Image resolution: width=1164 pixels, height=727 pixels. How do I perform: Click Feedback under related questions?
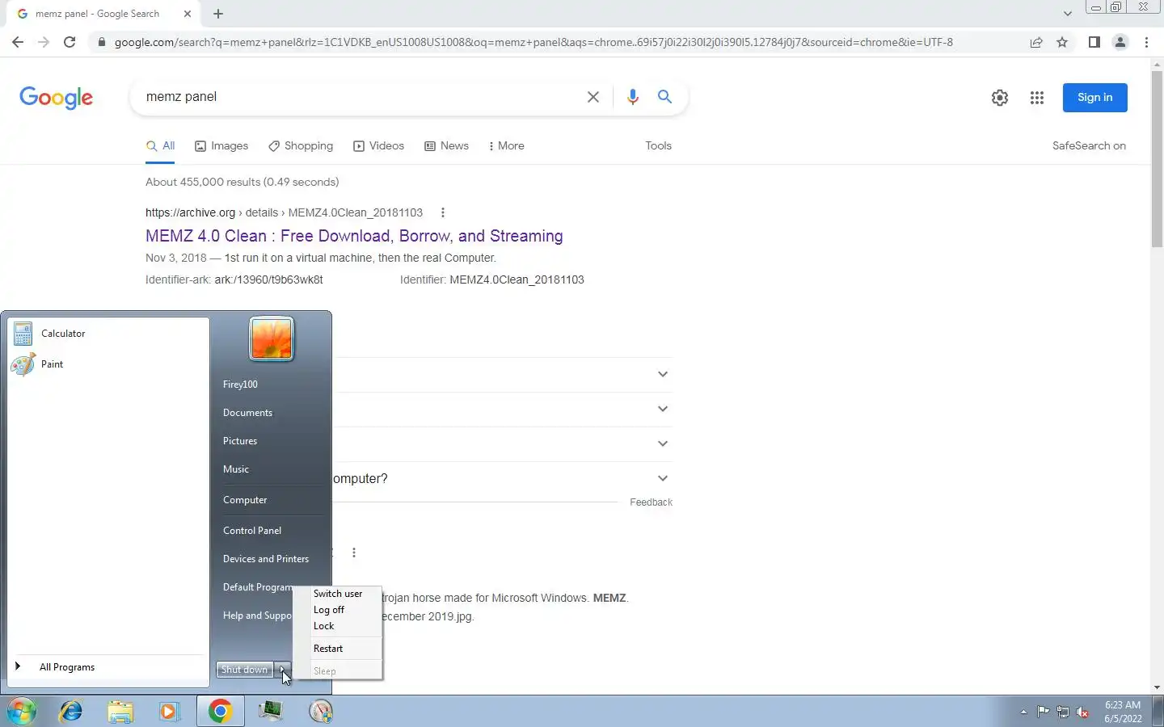[651, 502]
